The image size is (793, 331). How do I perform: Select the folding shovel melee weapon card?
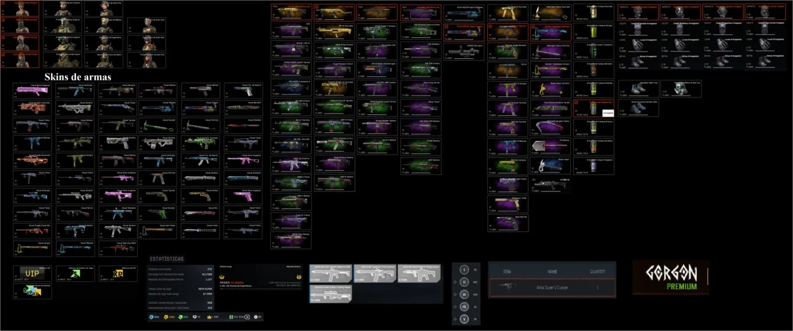point(551,147)
